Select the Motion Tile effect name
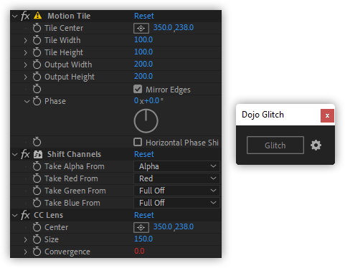The width and height of the screenshot is (345, 268). click(x=69, y=16)
